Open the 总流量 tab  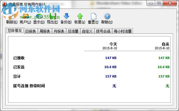point(73,31)
